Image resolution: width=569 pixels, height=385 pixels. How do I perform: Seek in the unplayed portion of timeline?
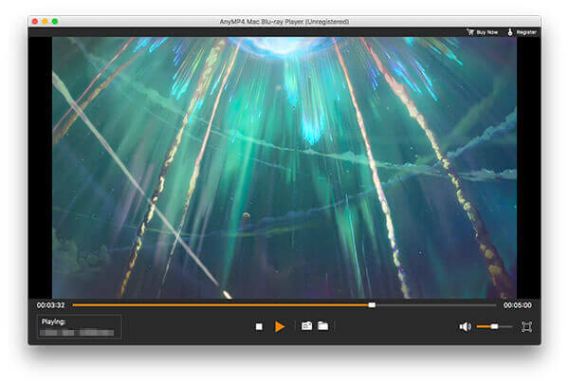tap(435, 305)
